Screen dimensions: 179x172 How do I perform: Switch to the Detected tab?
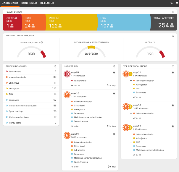tap(47, 3)
